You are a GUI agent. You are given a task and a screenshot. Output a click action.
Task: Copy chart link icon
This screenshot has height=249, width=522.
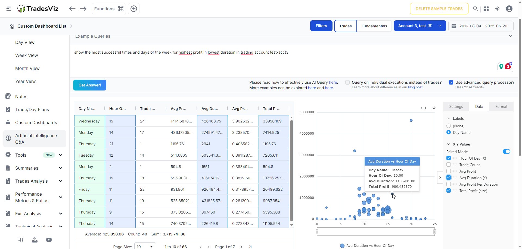(423, 108)
